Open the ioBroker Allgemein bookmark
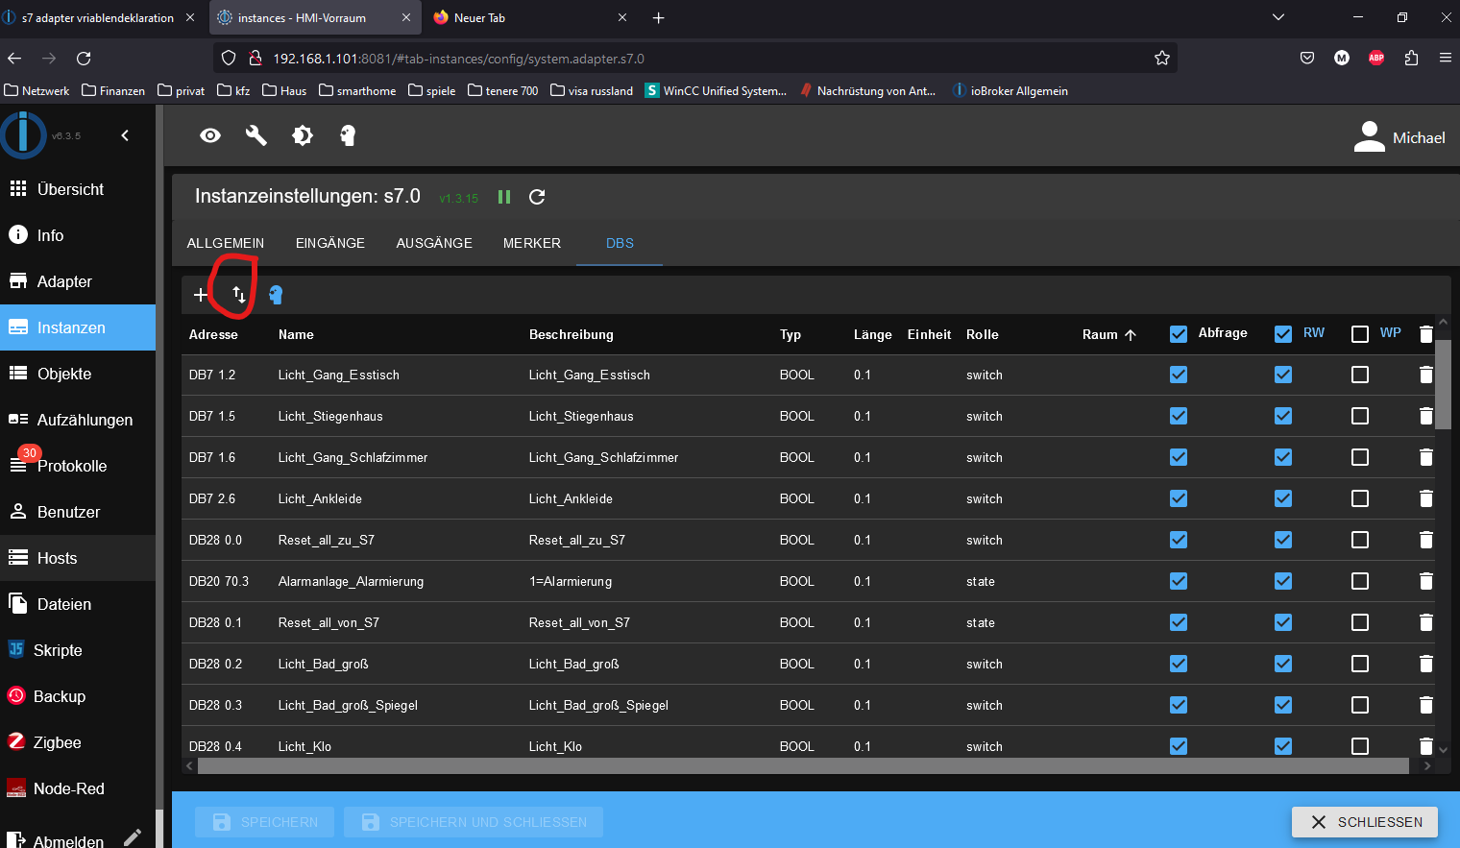 [1010, 91]
